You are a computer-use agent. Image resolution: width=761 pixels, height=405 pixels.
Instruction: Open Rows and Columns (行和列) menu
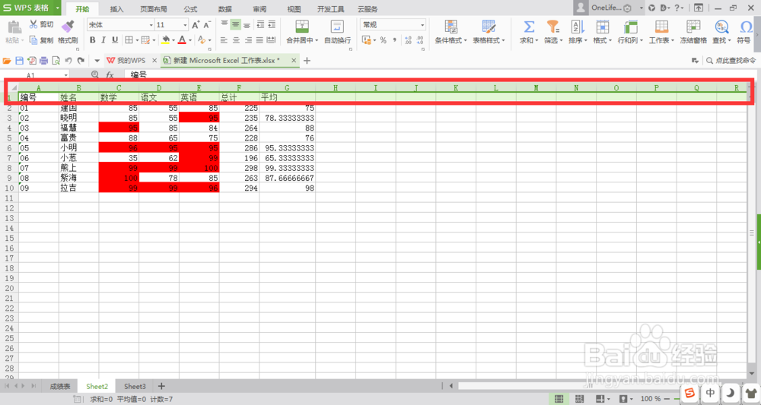[630, 32]
